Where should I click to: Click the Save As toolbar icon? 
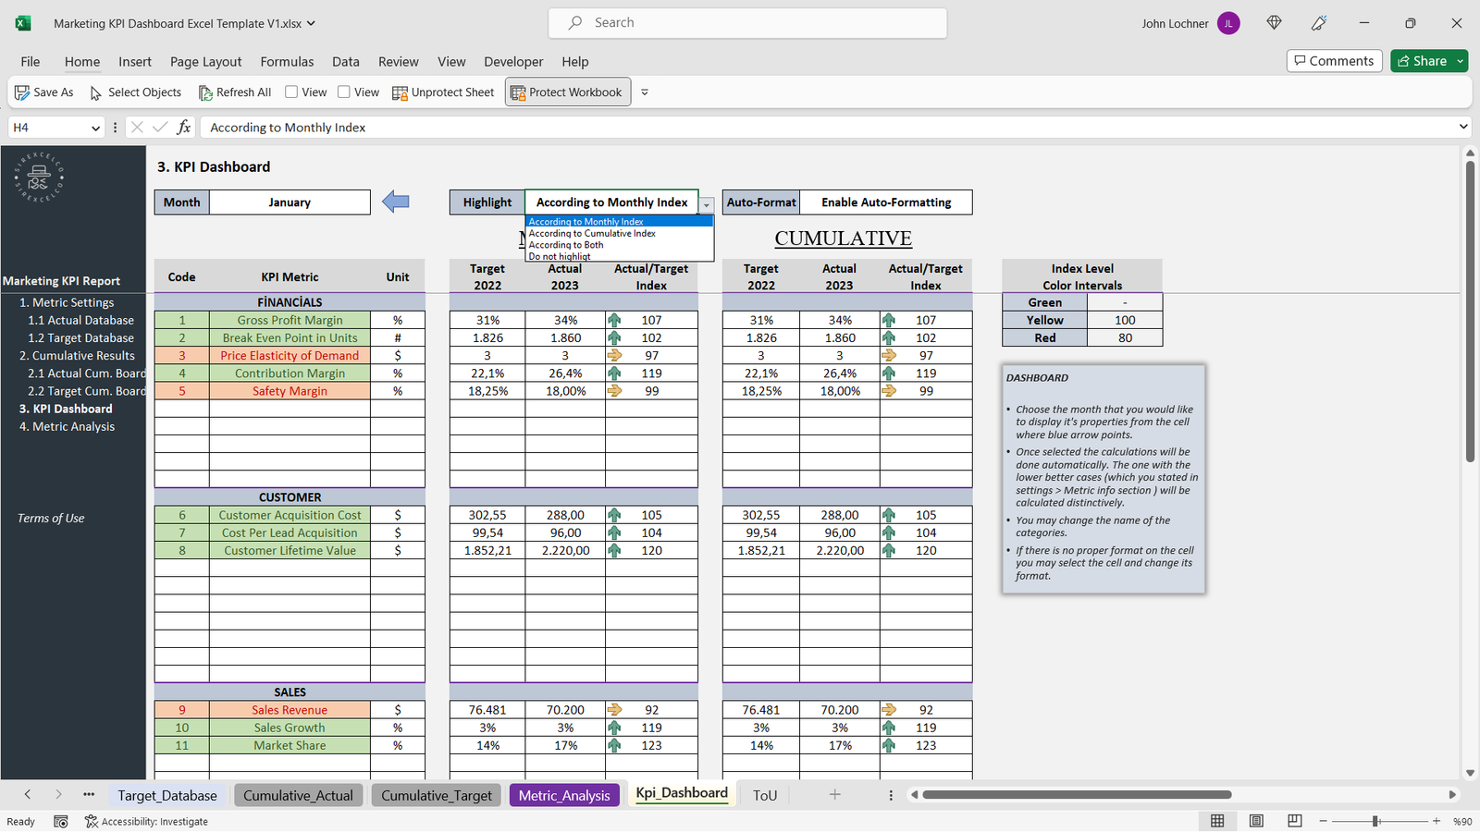[22, 92]
